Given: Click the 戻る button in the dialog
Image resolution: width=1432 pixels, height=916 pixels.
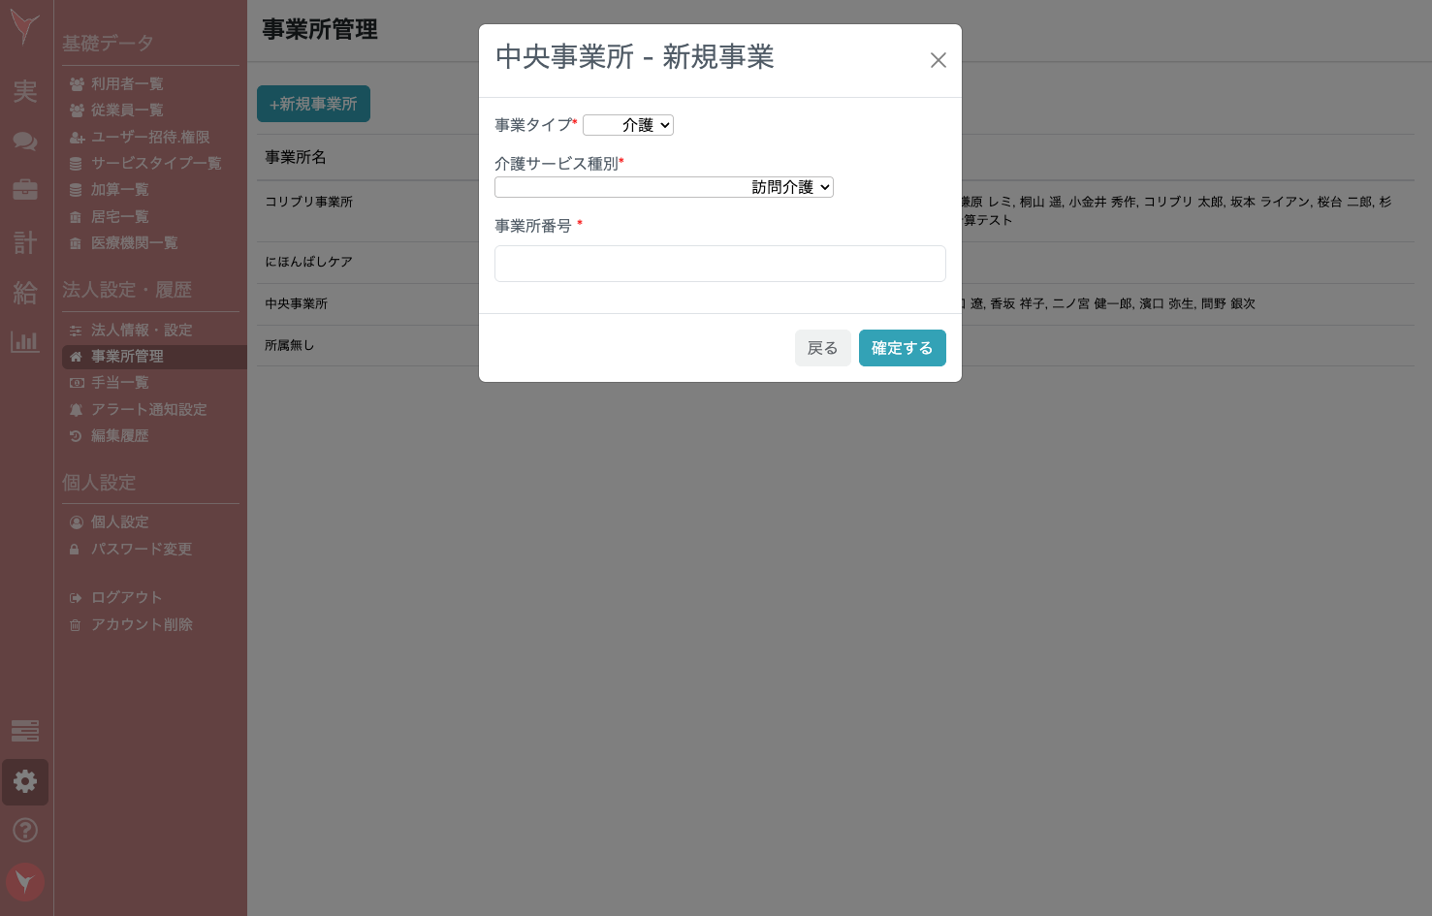Looking at the screenshot, I should coord(822,348).
